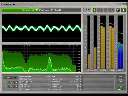Select output channel 4 in the Out row
Screen dimensions: 128x96
pos(16,86)
